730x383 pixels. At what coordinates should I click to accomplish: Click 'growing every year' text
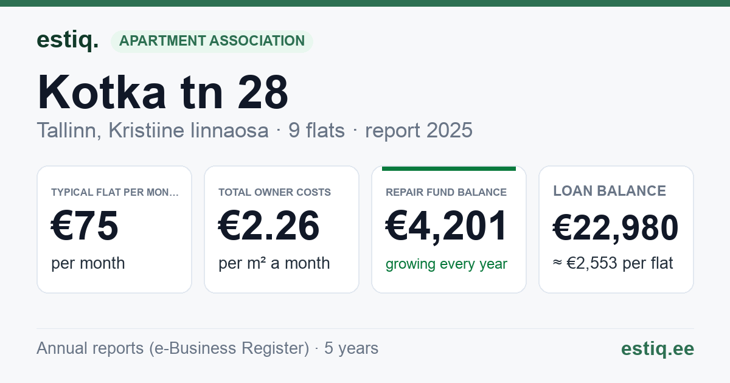click(447, 264)
